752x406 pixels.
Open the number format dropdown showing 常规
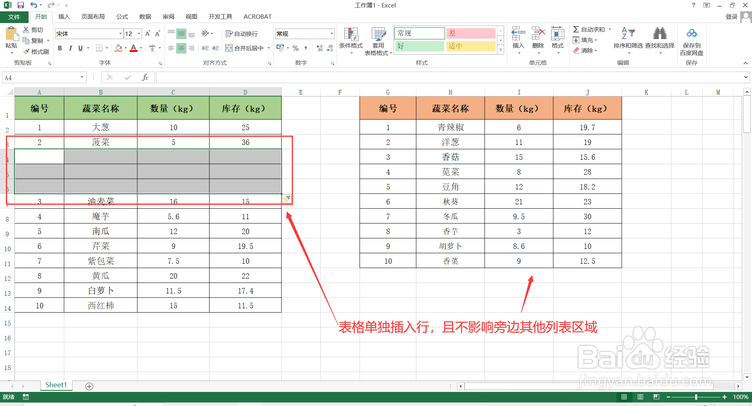click(331, 34)
